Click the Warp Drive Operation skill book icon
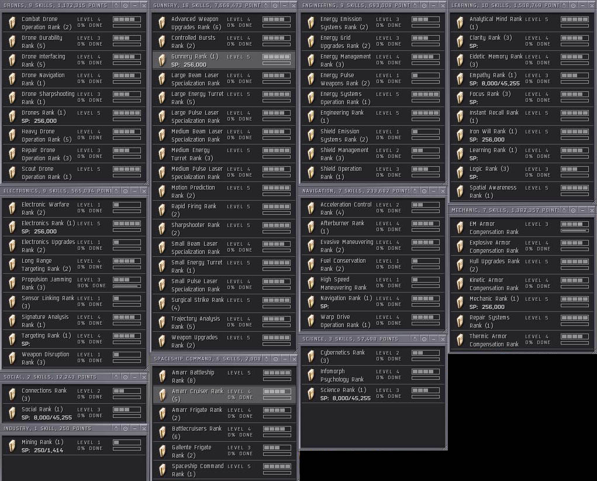Image resolution: width=597 pixels, height=481 pixels. (x=311, y=321)
